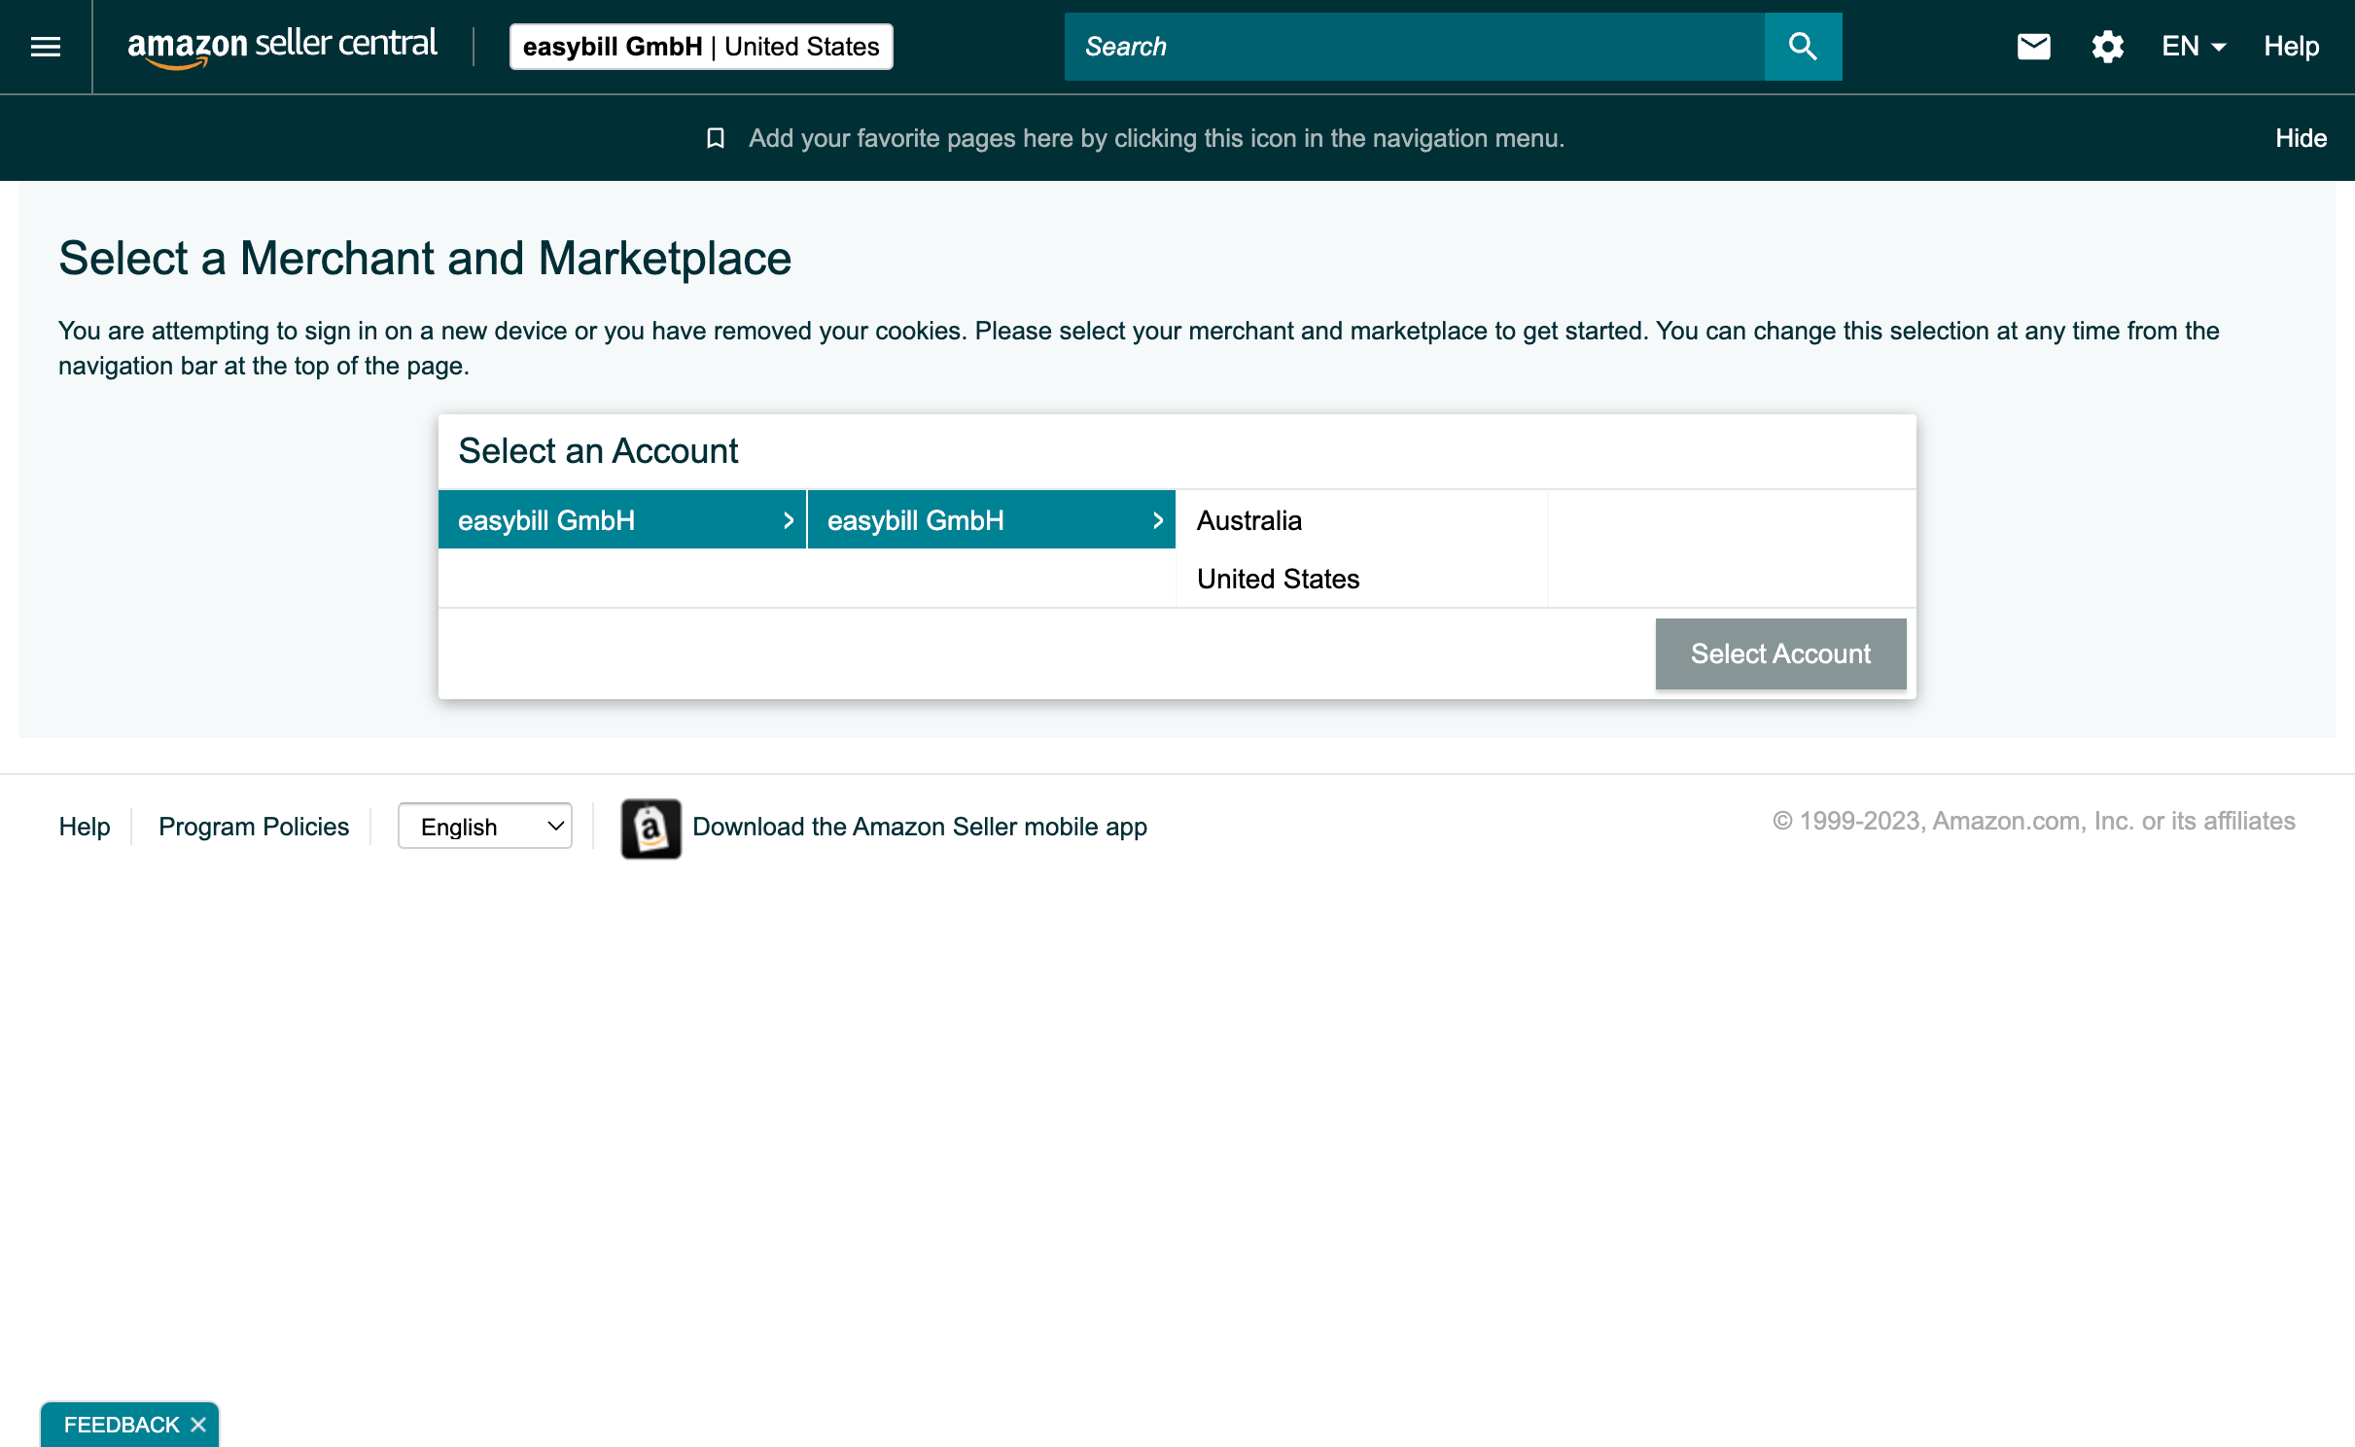2355x1447 pixels.
Task: Choose the United States marketplace
Action: click(x=1361, y=579)
